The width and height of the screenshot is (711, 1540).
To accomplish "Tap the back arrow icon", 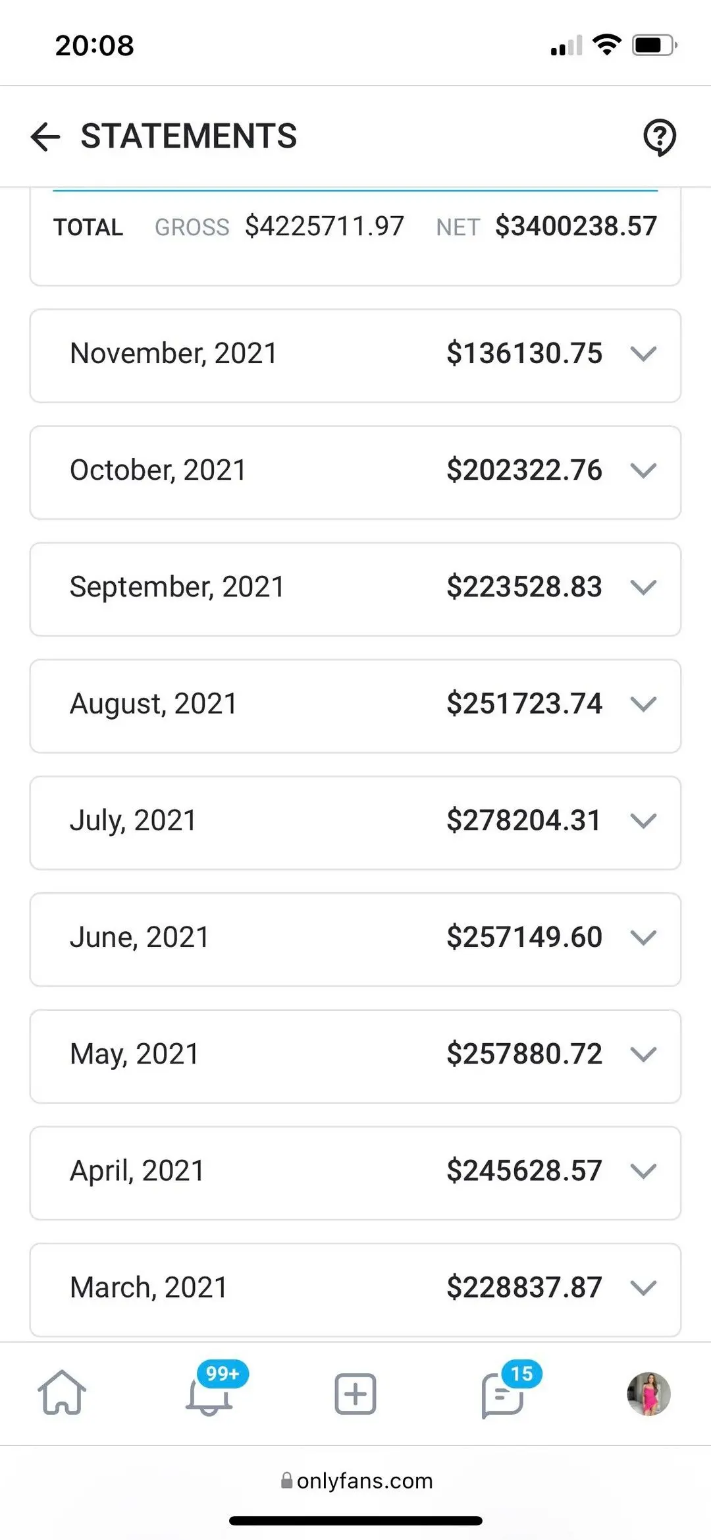I will click(45, 137).
